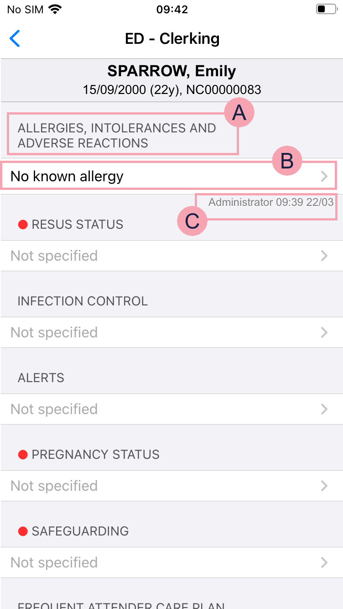This screenshot has width=343, height=609.
Task: Tap the red dot beside RESUS STATUS
Action: point(23,225)
